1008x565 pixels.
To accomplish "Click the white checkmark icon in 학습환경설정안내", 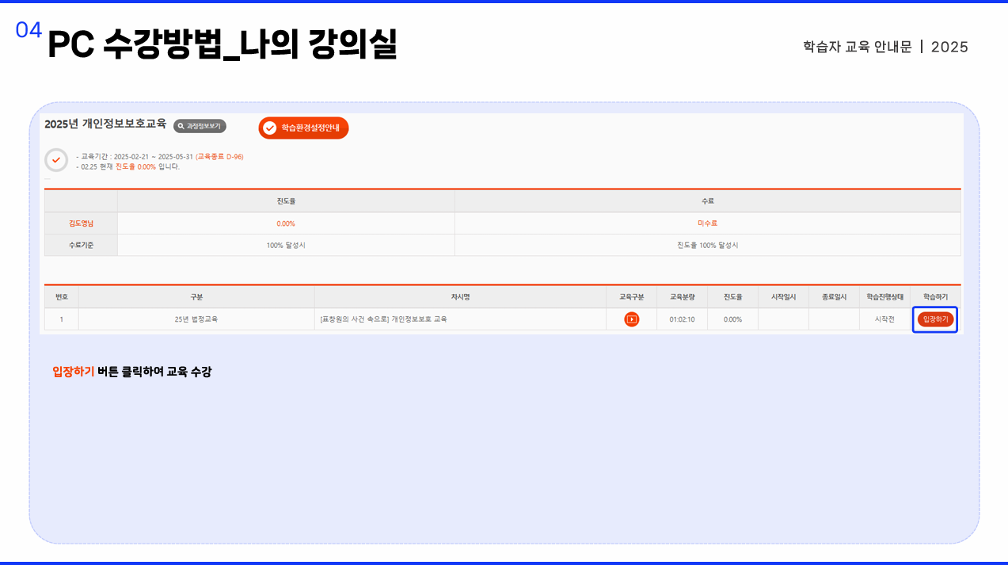I will point(270,128).
